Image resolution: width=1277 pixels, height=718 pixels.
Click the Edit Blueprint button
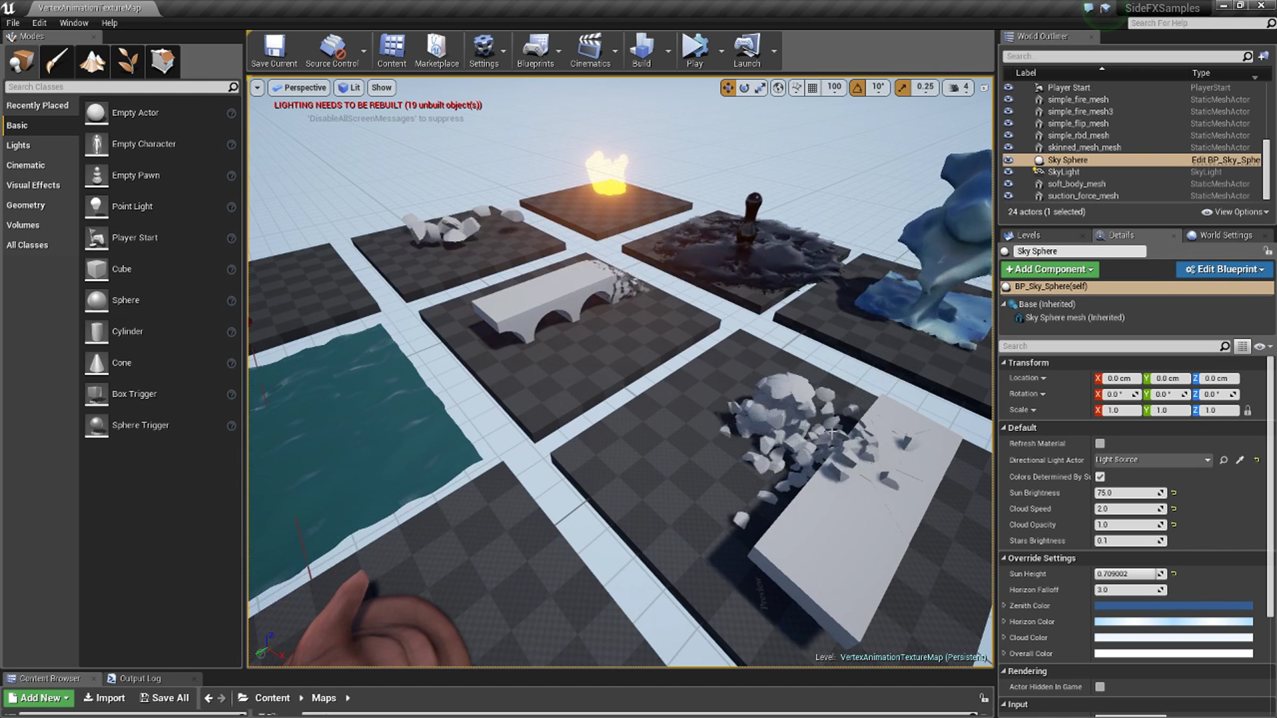pos(1224,269)
